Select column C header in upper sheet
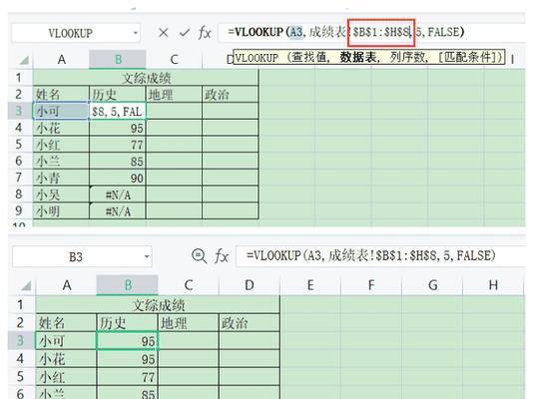The width and height of the screenshot is (533, 399). click(x=174, y=60)
